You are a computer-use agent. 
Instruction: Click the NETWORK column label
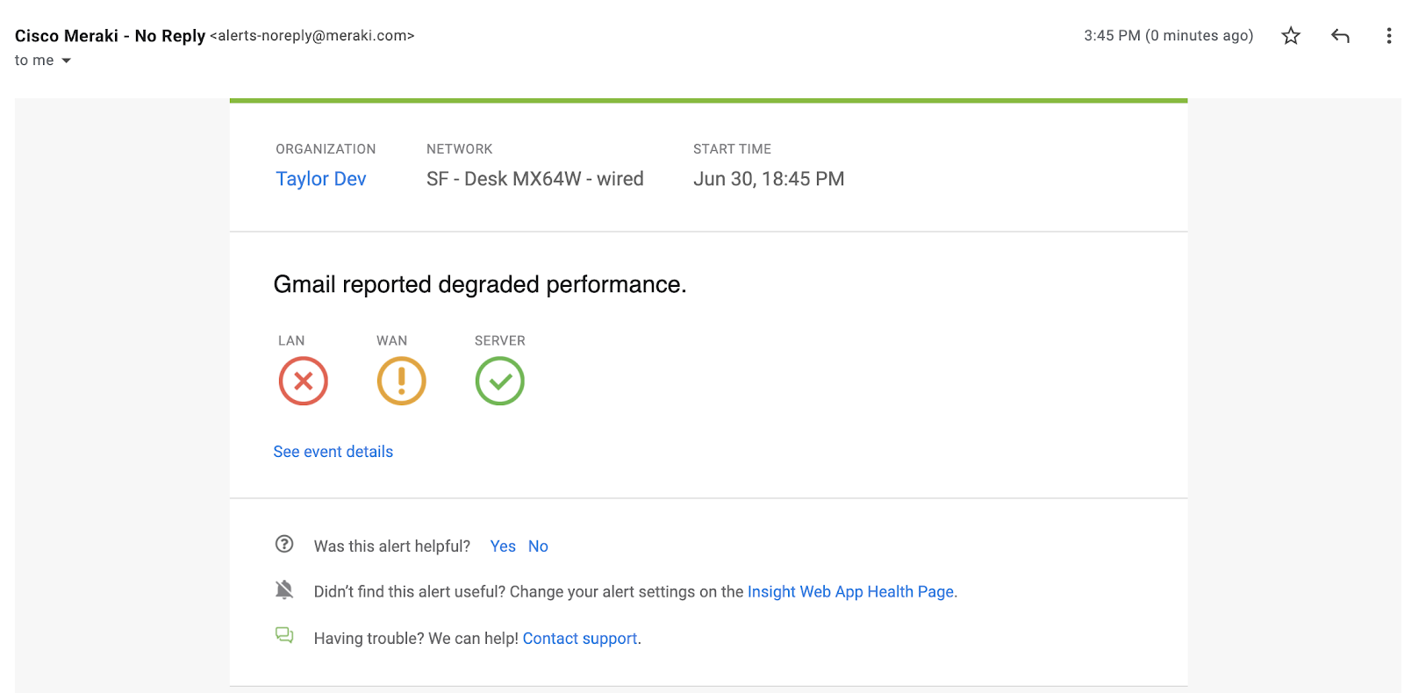coord(460,149)
